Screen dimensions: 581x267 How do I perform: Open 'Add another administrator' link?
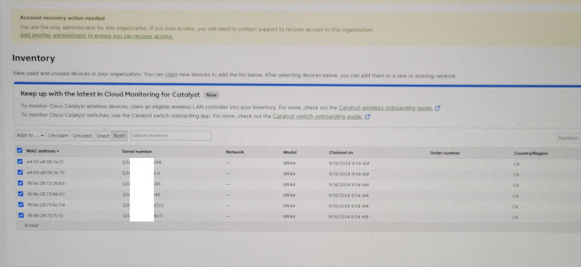click(x=97, y=36)
